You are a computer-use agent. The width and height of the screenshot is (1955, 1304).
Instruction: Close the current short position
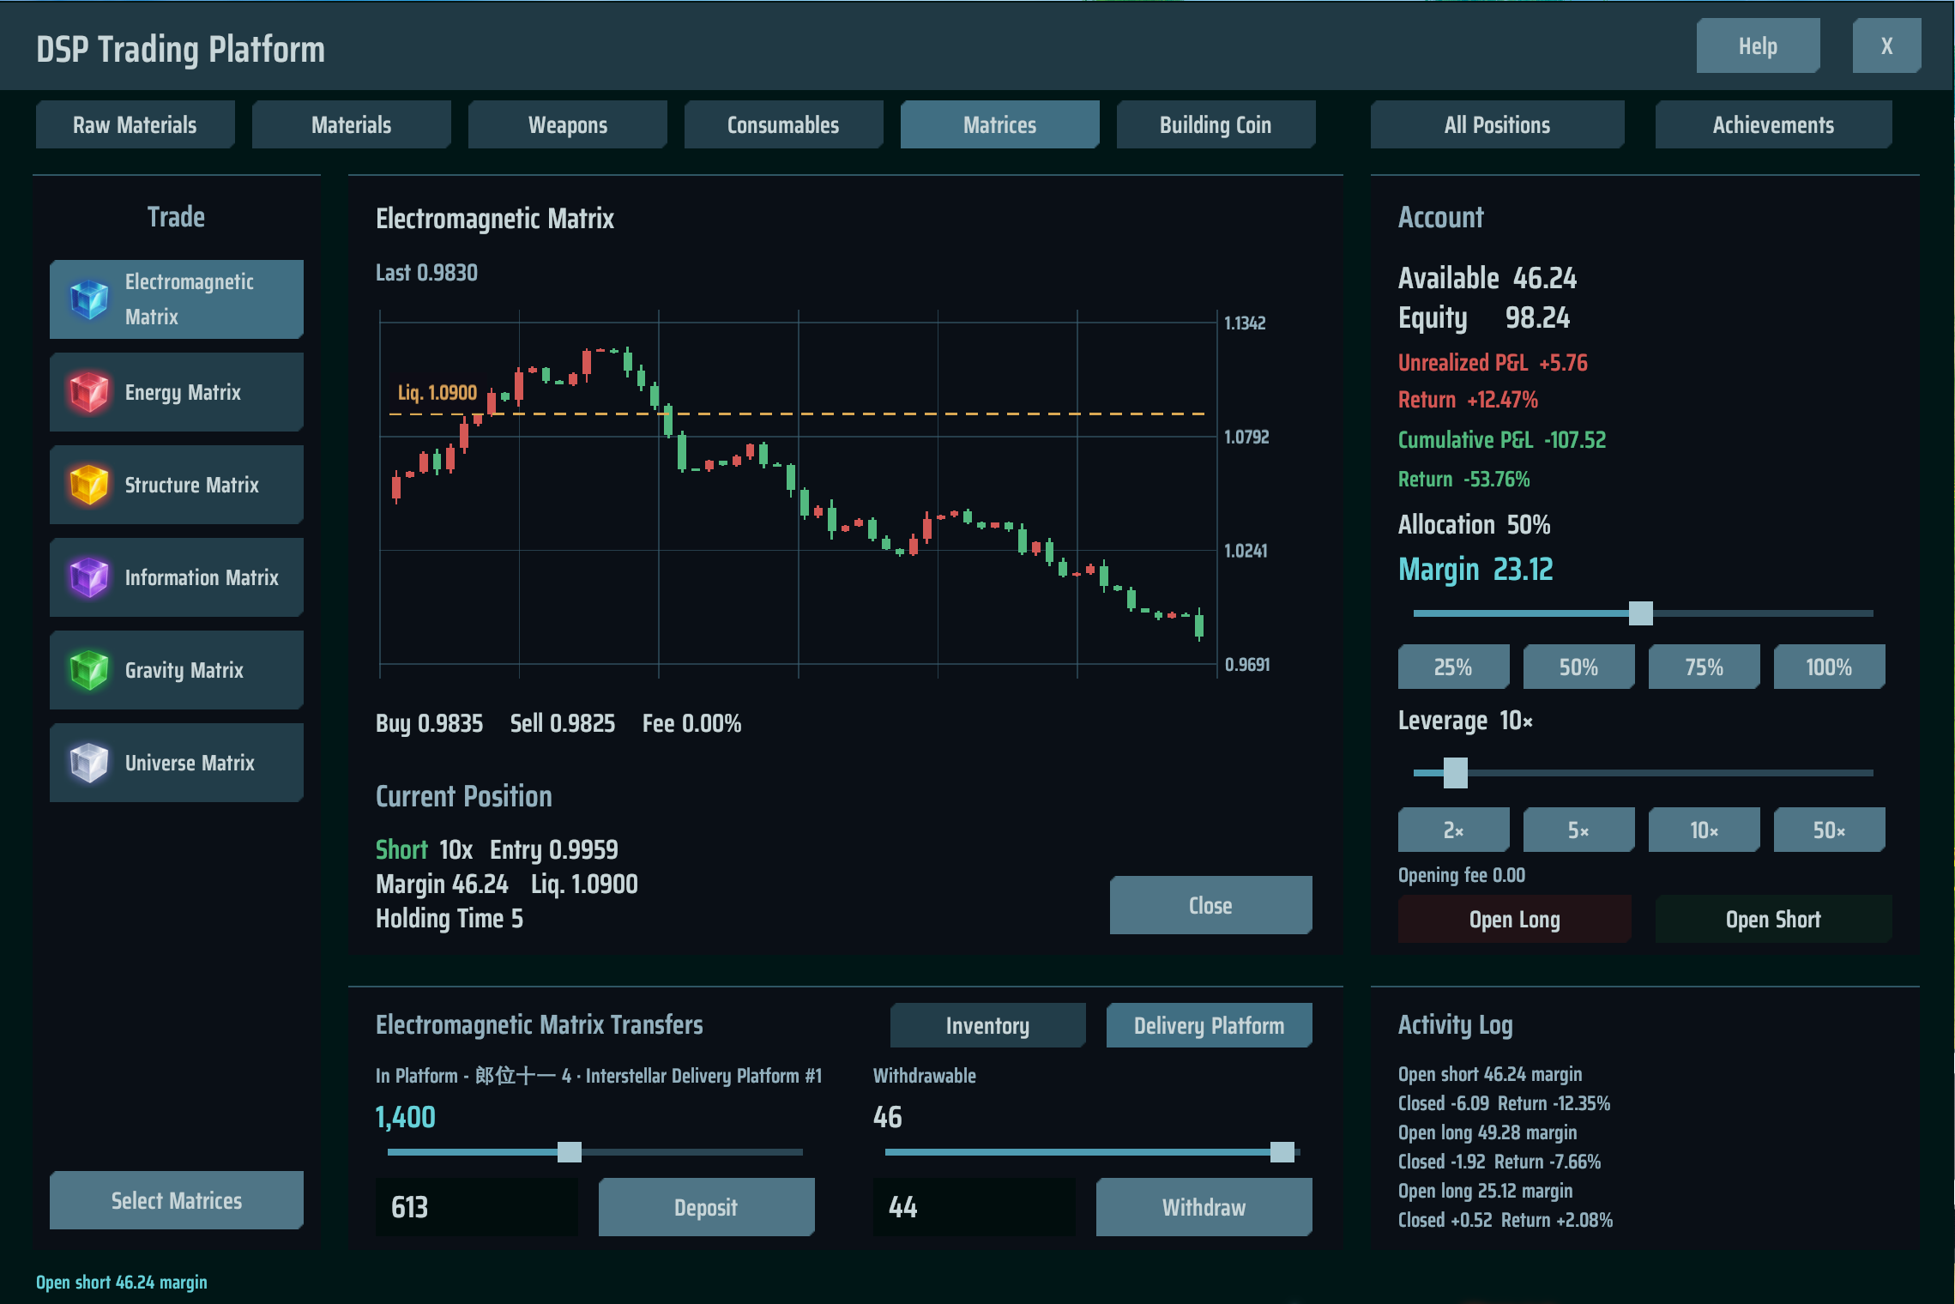tap(1210, 905)
